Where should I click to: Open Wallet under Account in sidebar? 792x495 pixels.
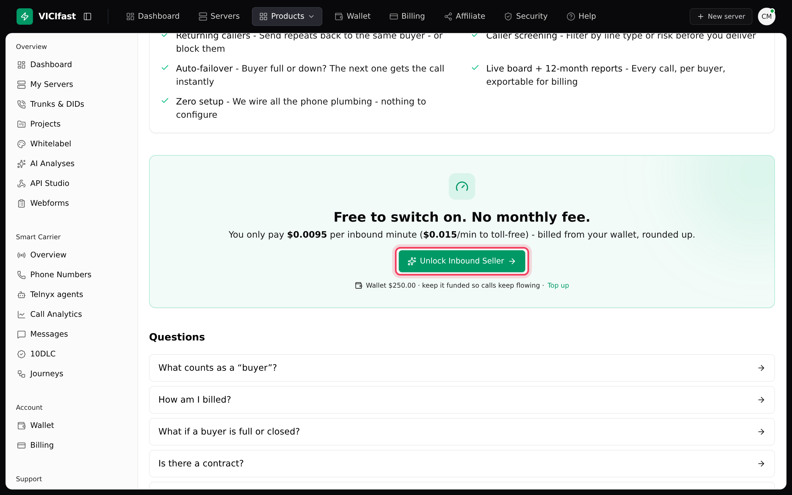click(36, 425)
